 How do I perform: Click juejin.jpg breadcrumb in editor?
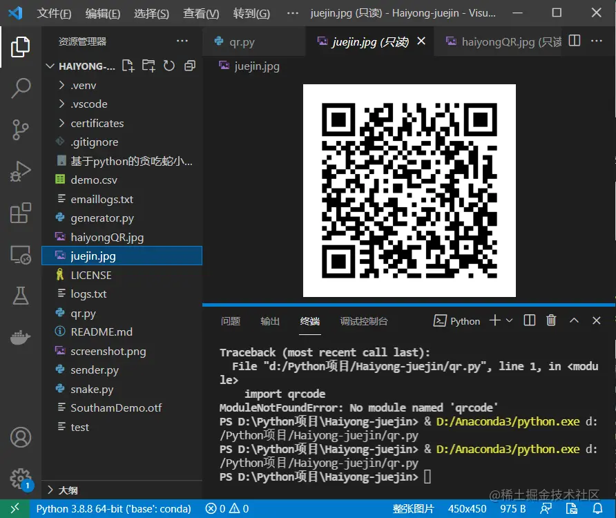tap(249, 66)
